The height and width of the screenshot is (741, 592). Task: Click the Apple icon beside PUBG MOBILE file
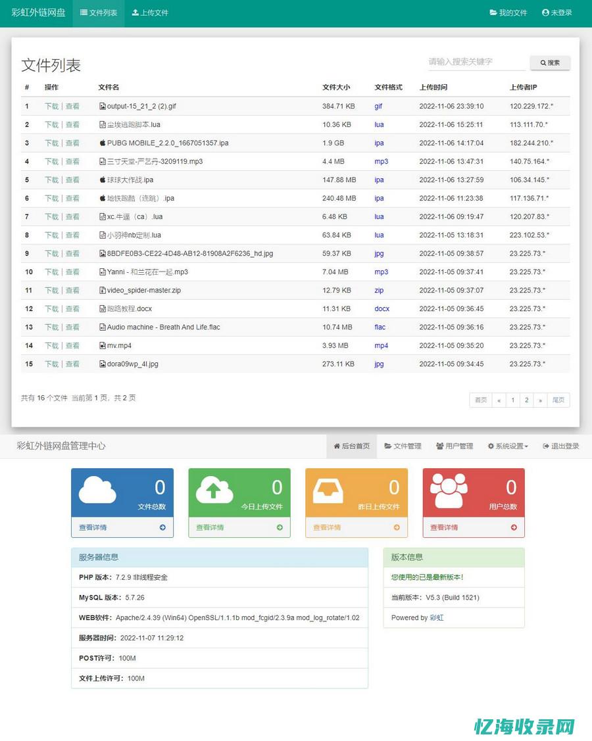point(103,143)
